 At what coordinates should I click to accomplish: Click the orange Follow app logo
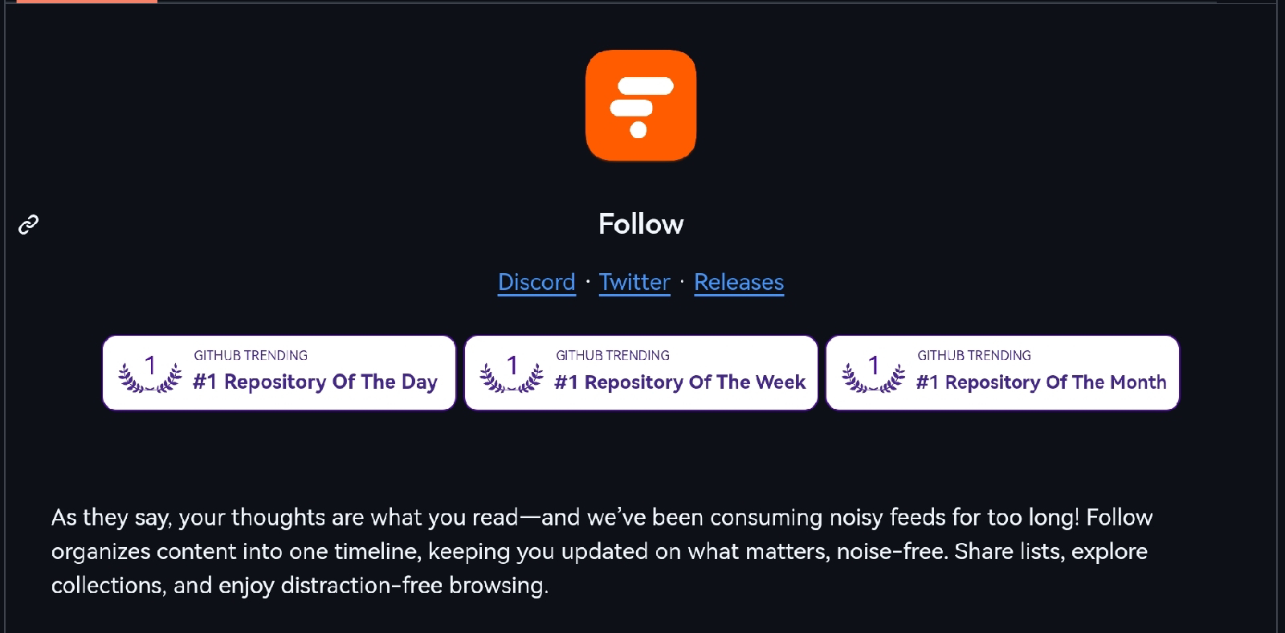click(641, 105)
